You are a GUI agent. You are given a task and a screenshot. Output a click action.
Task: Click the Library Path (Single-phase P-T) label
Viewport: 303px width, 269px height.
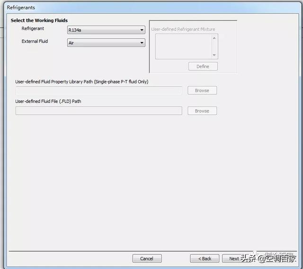point(81,82)
